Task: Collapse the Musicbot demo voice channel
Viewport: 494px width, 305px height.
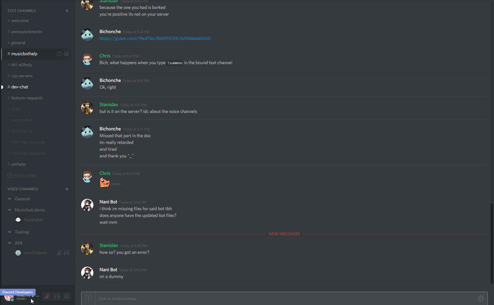Action: tap(10, 210)
